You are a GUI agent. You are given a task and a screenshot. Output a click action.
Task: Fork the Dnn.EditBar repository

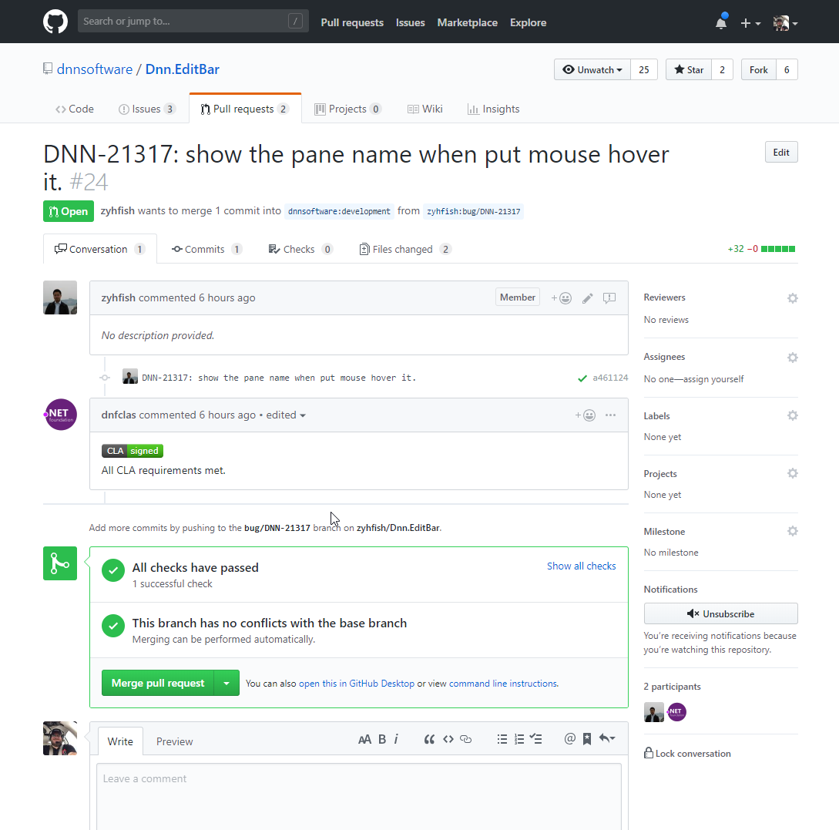(758, 69)
